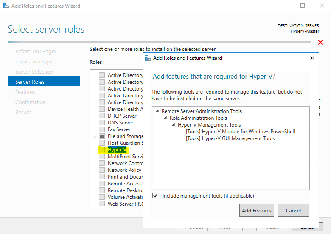Viewport: 331px width, 234px height.
Task: Maximize the main wizard window
Action: (303, 6)
